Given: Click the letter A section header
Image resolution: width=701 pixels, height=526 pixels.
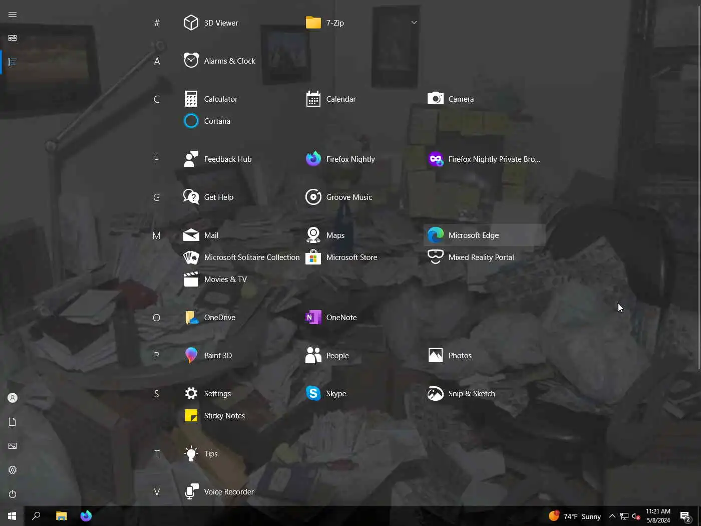Looking at the screenshot, I should coord(157,61).
